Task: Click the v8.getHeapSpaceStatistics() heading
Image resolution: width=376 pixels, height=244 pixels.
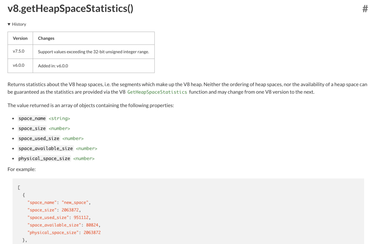Action: [70, 9]
